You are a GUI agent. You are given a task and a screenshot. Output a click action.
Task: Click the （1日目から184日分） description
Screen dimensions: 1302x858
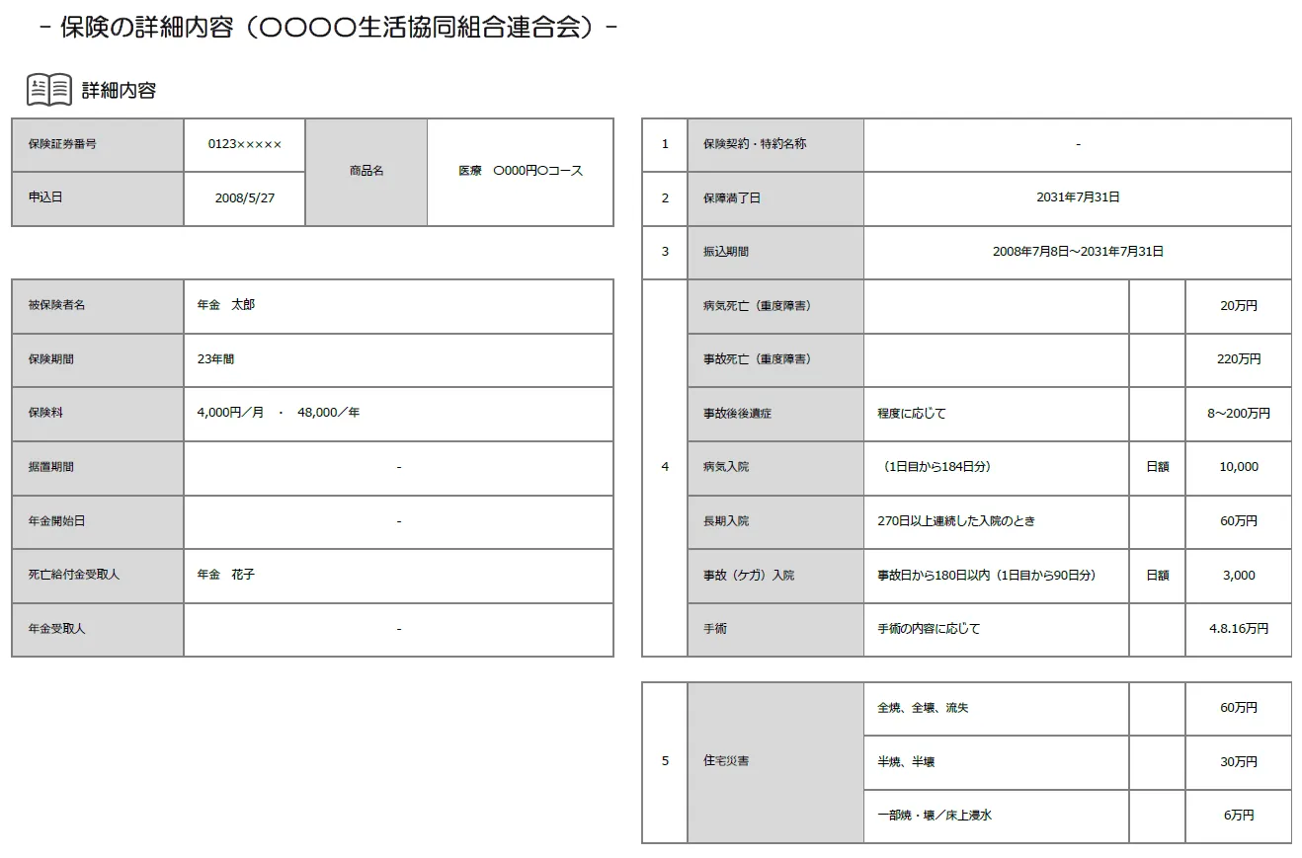tap(937, 467)
